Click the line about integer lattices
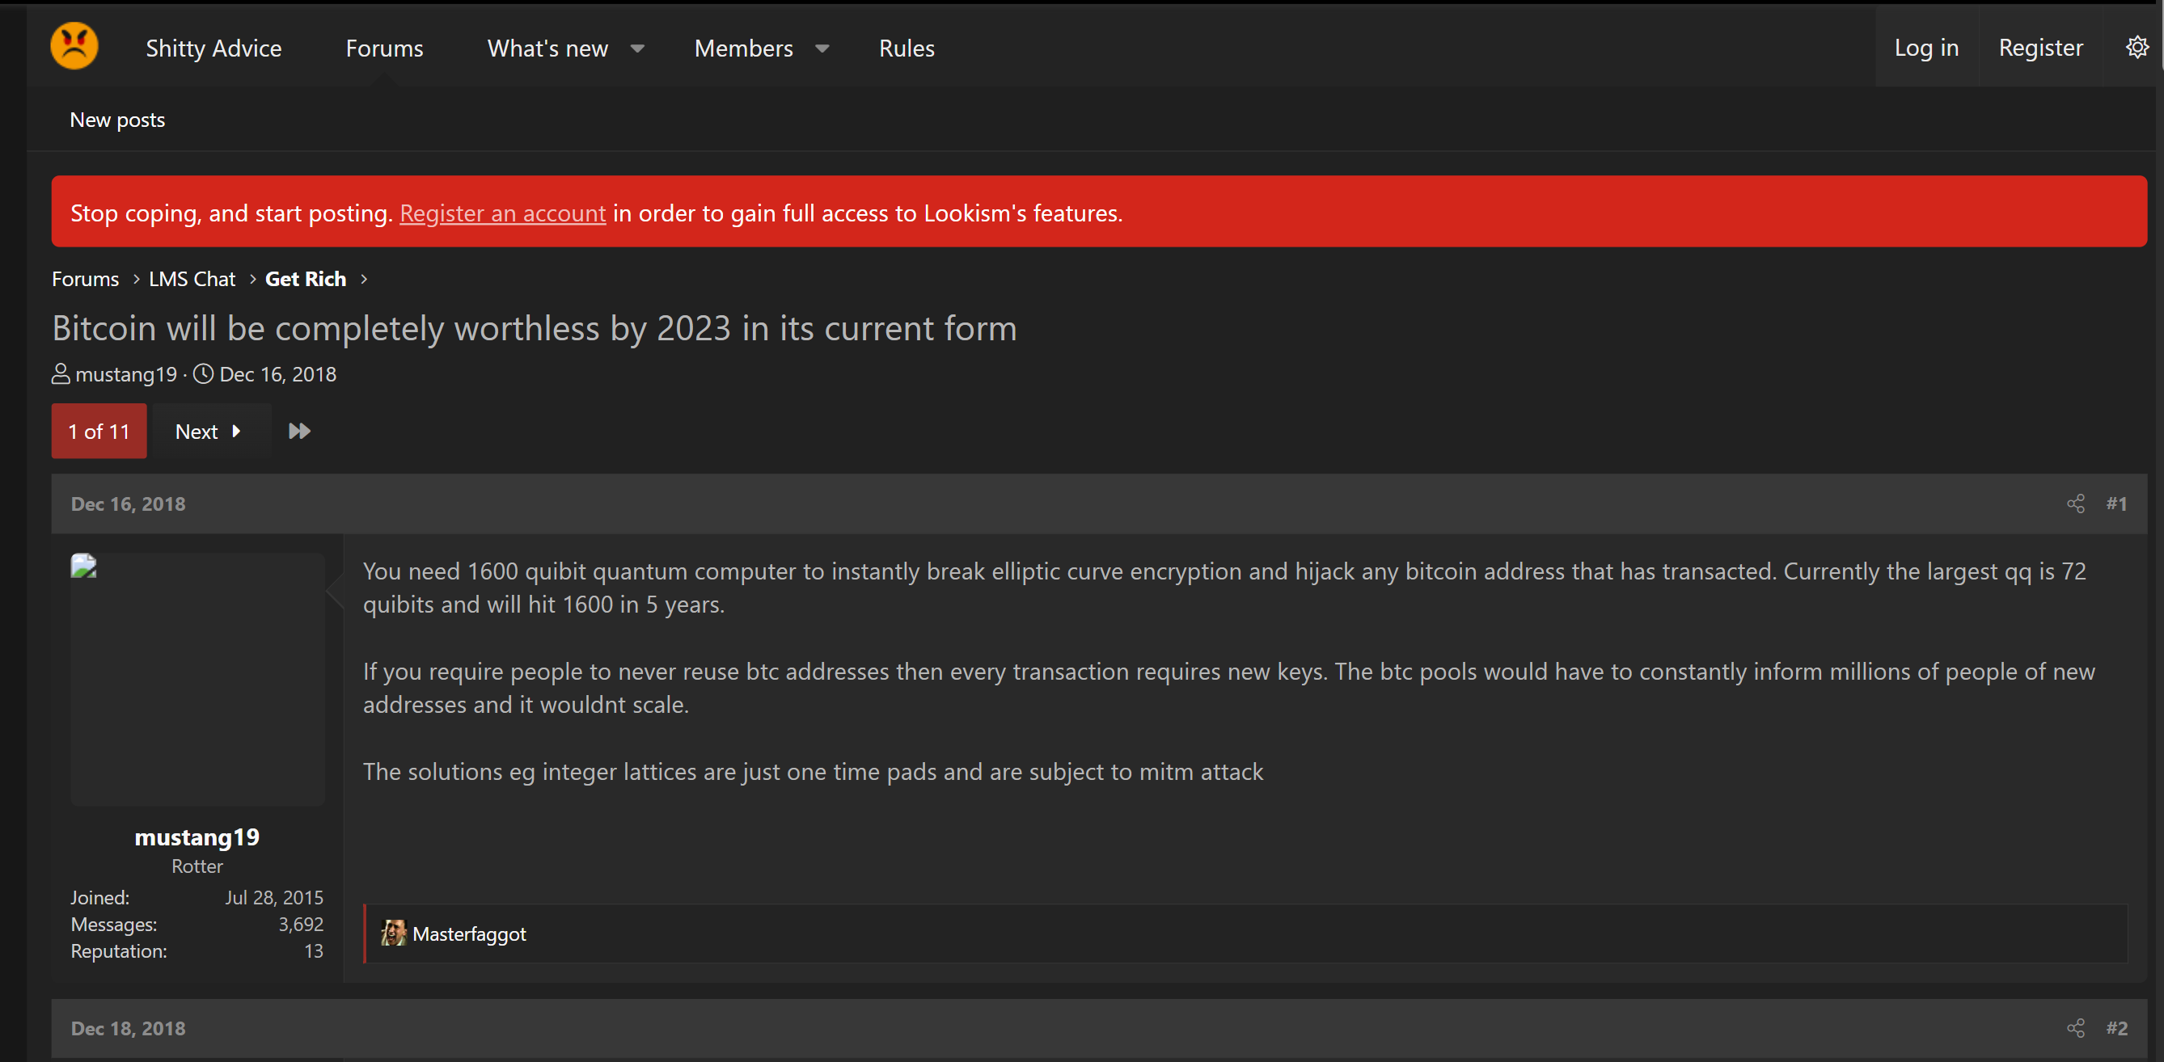Screen dimensions: 2164x1062 (814, 772)
